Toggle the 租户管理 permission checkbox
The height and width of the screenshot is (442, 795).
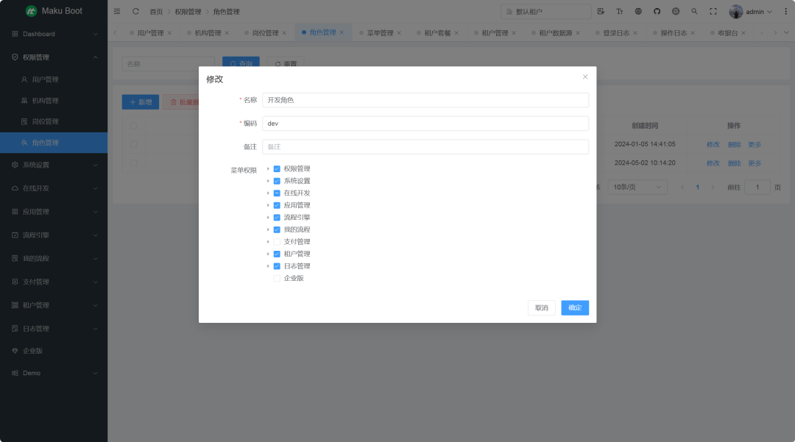[277, 253]
